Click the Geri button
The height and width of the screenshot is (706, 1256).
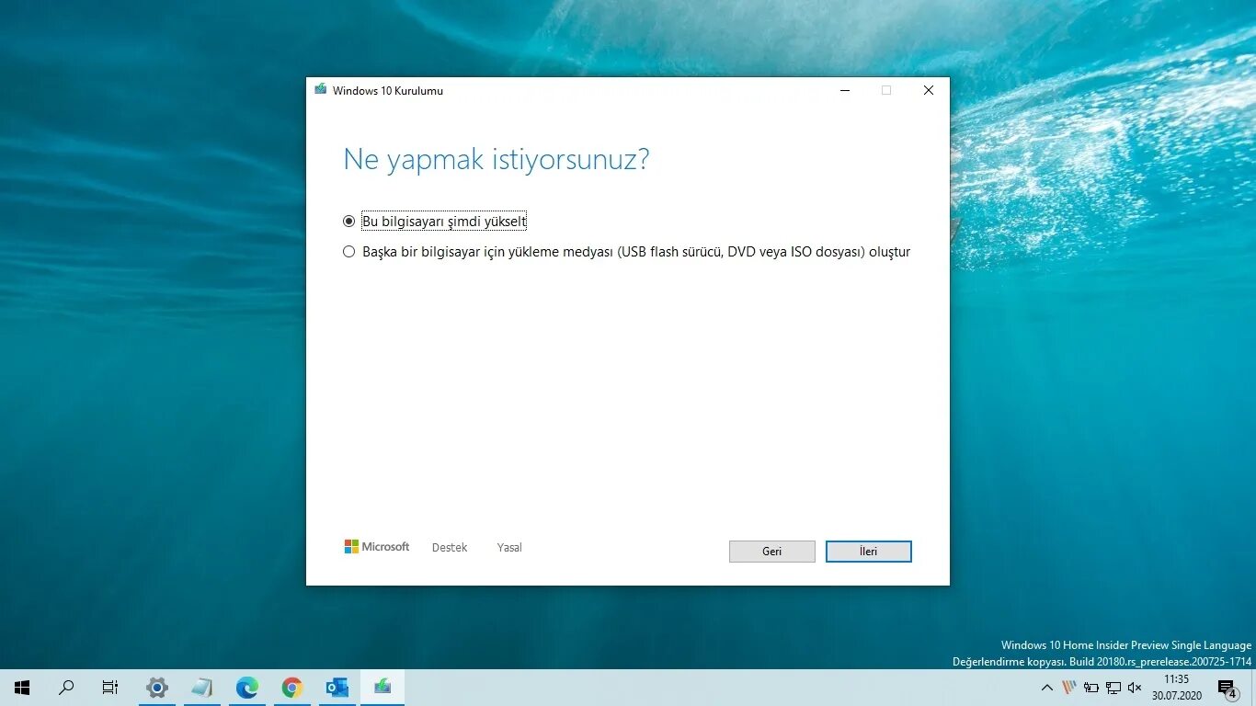[771, 552]
